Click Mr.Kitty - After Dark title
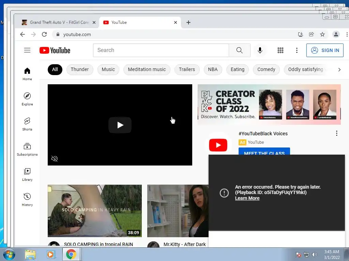The image size is (349, 261). tap(184, 244)
